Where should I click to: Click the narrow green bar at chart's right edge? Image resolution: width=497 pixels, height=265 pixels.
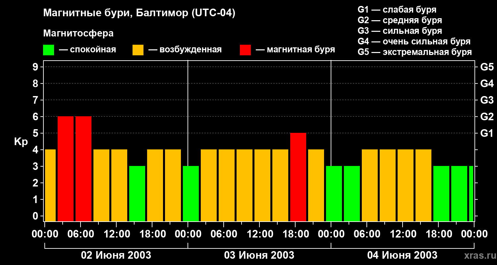click(471, 193)
